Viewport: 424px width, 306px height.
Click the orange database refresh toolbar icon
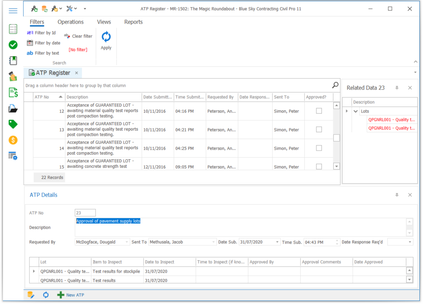coord(45,9)
